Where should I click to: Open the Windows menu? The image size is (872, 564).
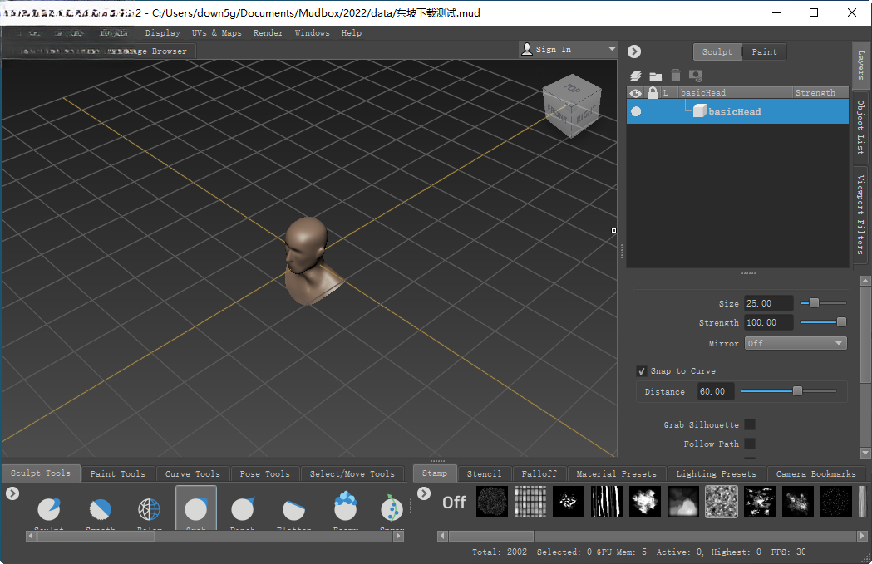click(312, 32)
